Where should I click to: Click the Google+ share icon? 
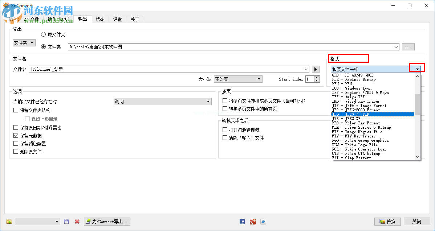pos(252,221)
